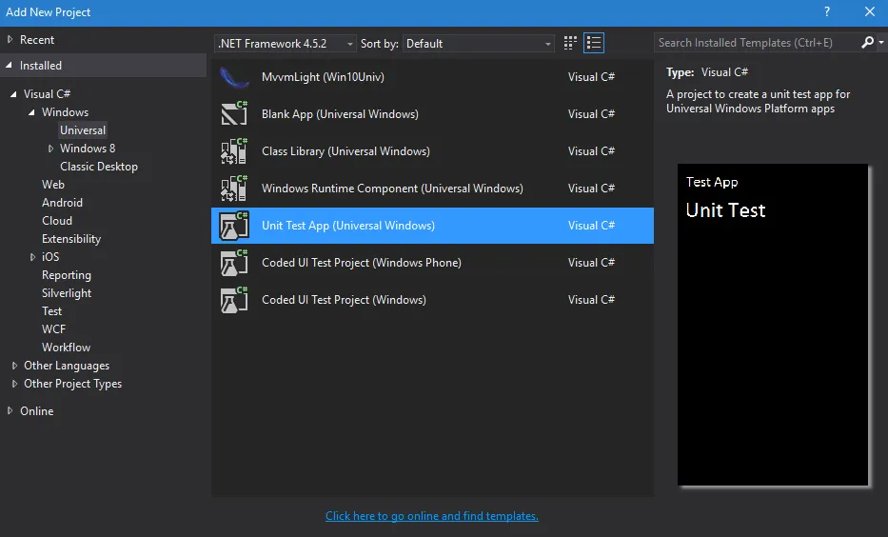The height and width of the screenshot is (537, 888).
Task: Select the Reporting category
Action: 67,275
